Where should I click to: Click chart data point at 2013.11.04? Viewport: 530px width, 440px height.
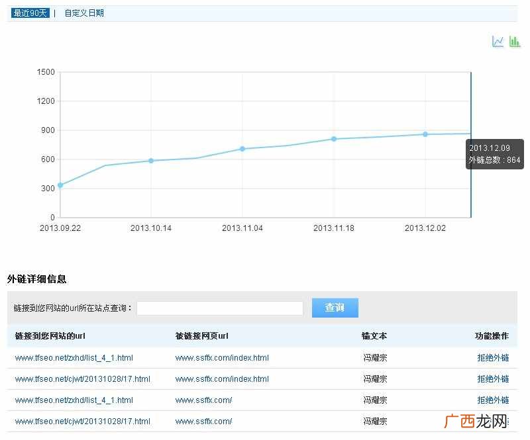[242, 149]
